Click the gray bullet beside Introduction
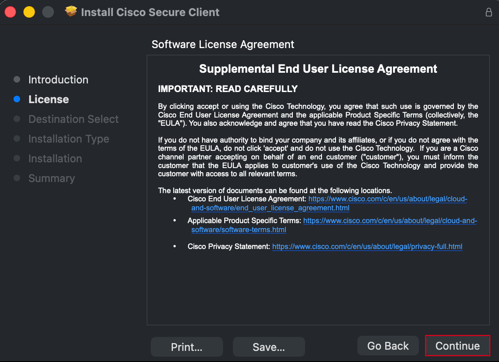 pos(17,79)
